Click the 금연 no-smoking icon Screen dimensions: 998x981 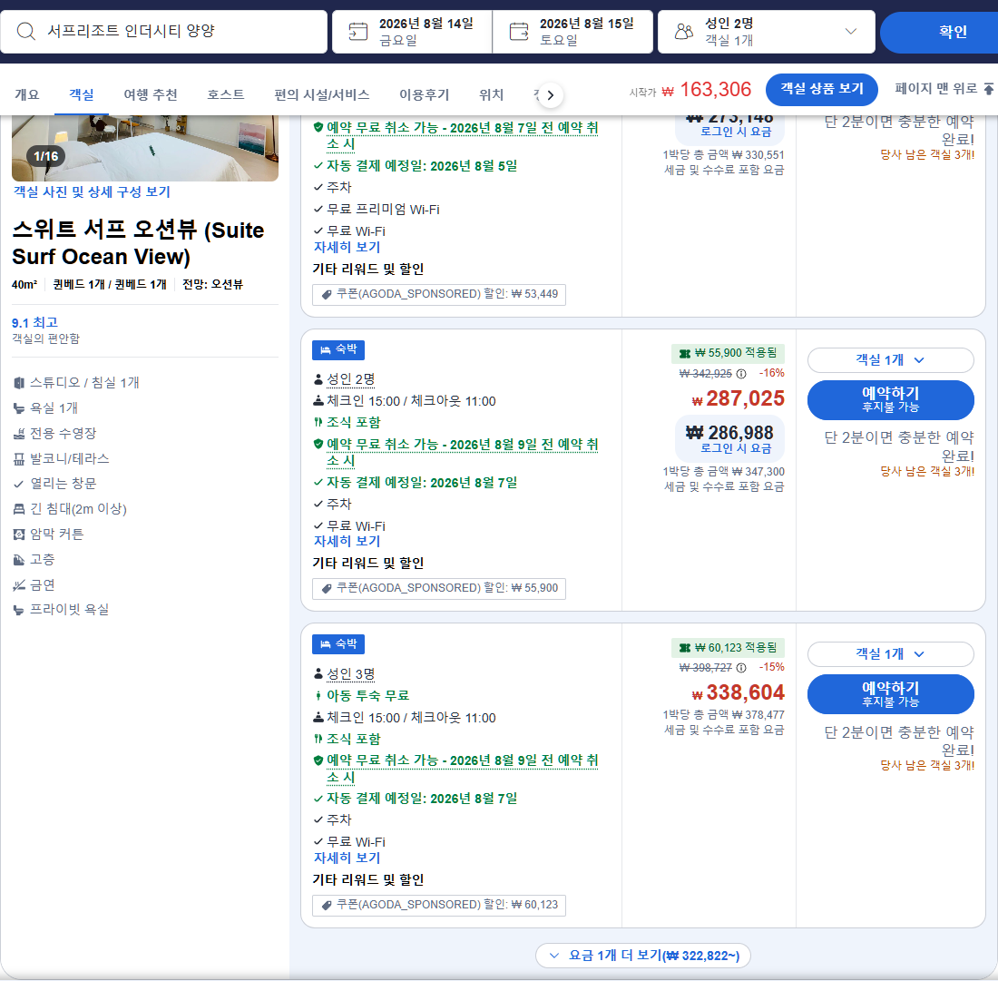click(x=19, y=585)
